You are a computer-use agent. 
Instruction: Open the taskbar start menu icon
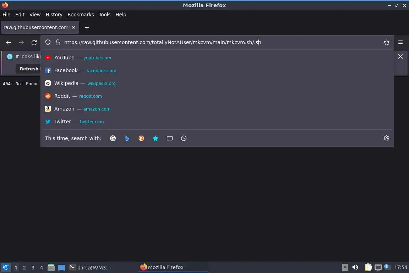[x=5, y=267]
